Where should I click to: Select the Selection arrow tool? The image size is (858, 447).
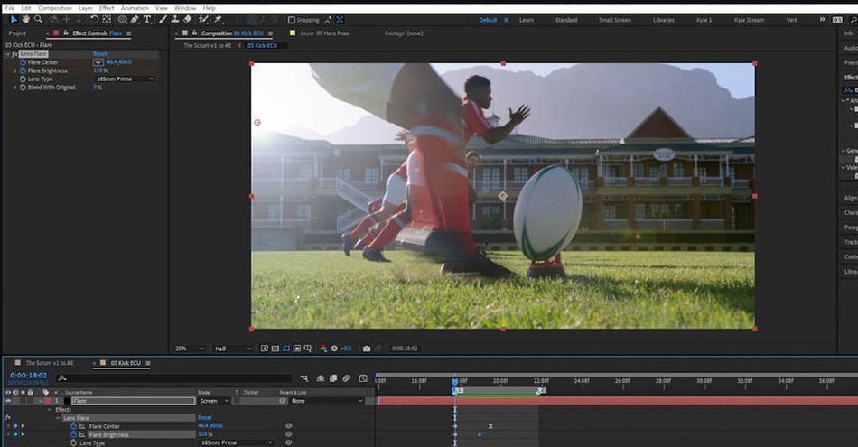pyautogui.click(x=14, y=20)
